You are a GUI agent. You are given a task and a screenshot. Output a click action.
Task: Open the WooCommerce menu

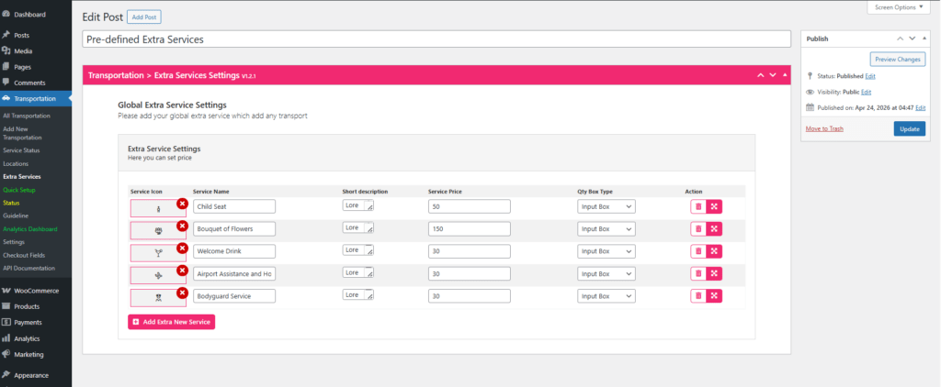tap(36, 291)
